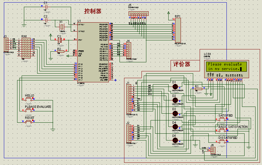The image size is (262, 165).
Task: Select connector J4 beside U1
Action: [129, 50]
